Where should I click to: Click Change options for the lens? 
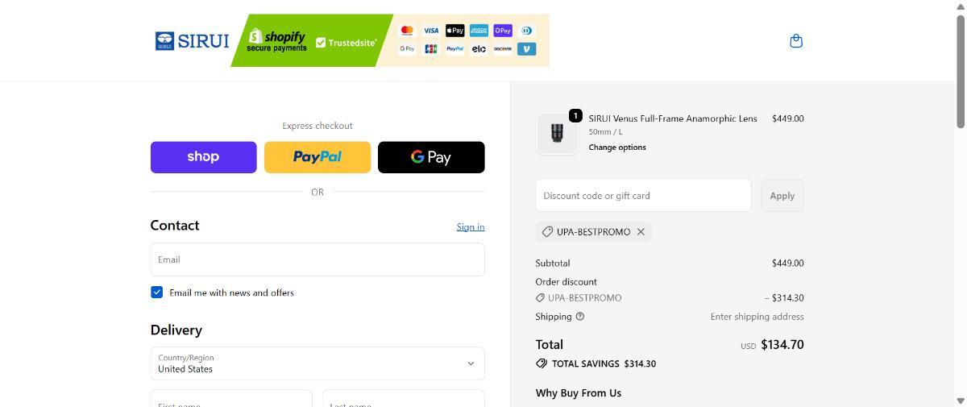(x=617, y=147)
